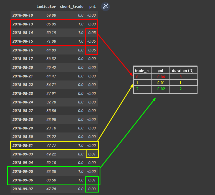Click the row index 2018-08-16
Viewport: 215px width, 195px height.
[23, 50]
